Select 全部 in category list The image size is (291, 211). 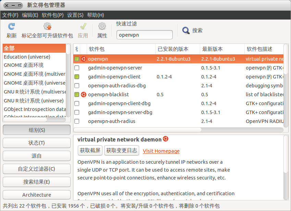coord(34,48)
